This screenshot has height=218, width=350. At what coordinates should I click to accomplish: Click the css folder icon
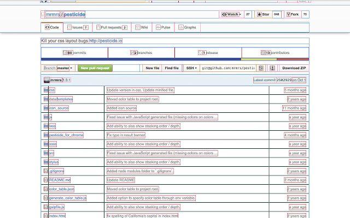[x=45, y=90]
